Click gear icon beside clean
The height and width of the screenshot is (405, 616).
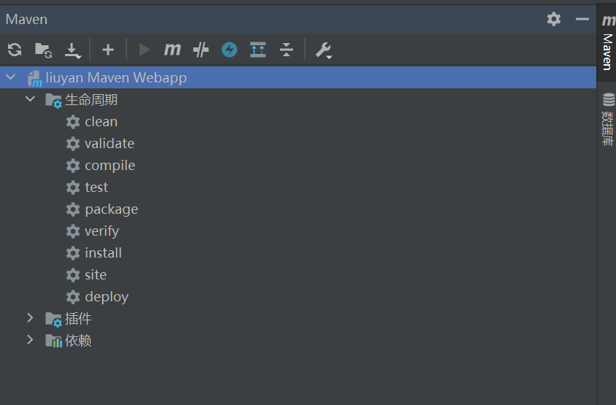(73, 122)
